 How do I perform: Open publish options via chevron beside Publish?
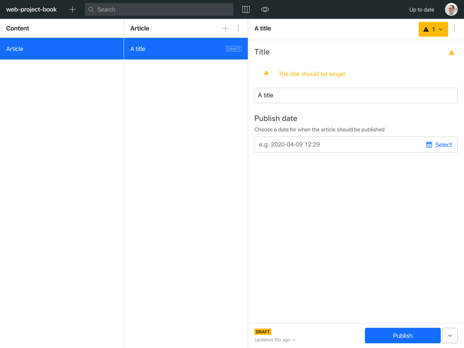(450, 335)
